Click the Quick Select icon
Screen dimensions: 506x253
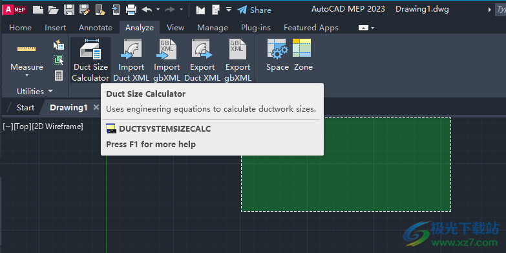click(59, 45)
